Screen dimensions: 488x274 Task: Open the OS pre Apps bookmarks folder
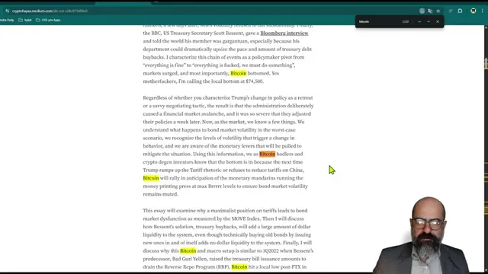point(48,20)
